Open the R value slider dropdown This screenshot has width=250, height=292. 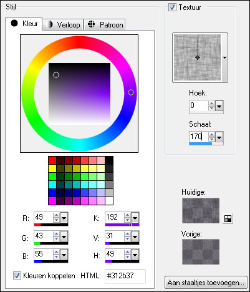click(64, 218)
